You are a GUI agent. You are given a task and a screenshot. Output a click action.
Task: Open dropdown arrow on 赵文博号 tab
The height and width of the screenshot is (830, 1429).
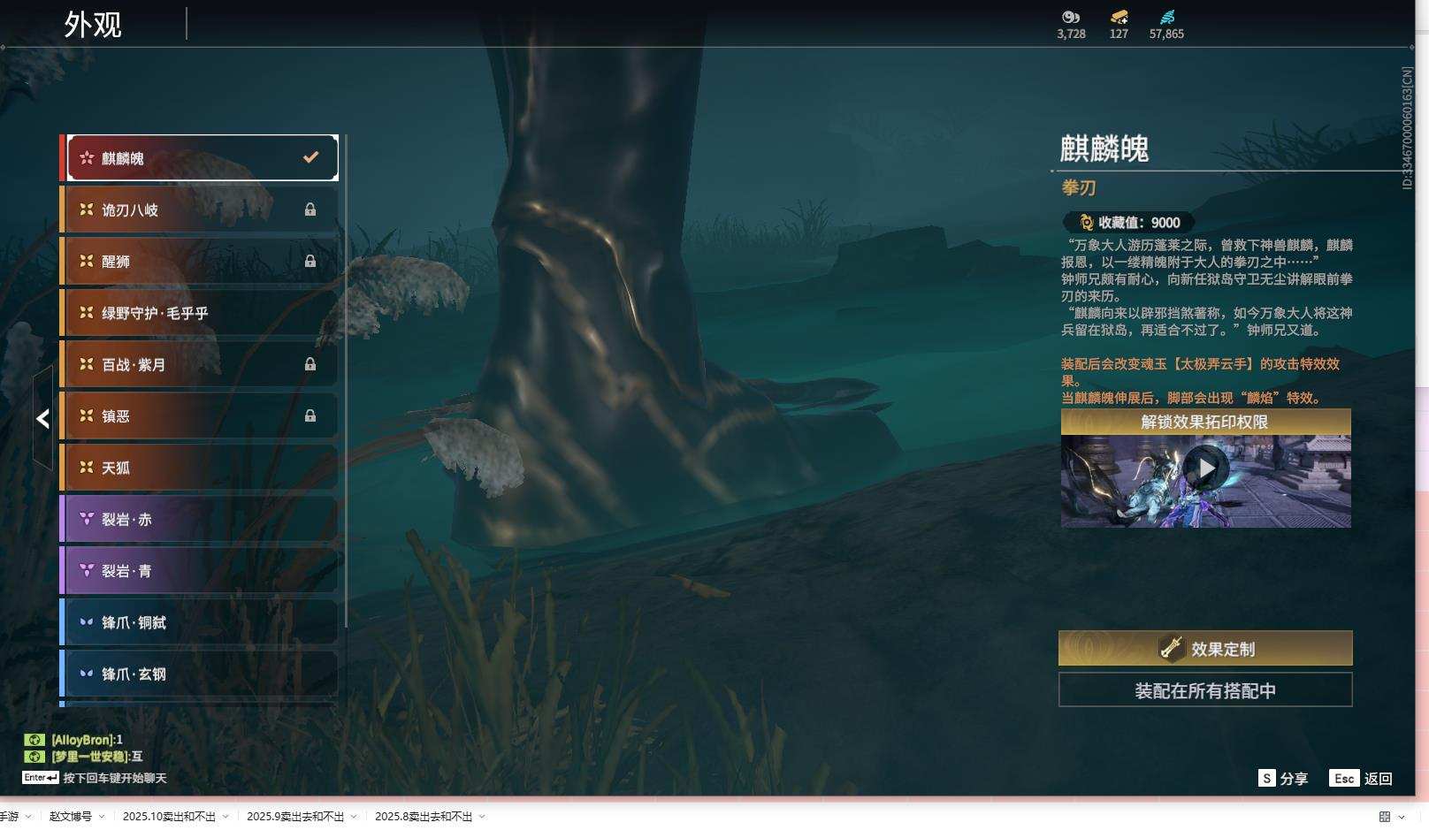pyautogui.click(x=102, y=817)
